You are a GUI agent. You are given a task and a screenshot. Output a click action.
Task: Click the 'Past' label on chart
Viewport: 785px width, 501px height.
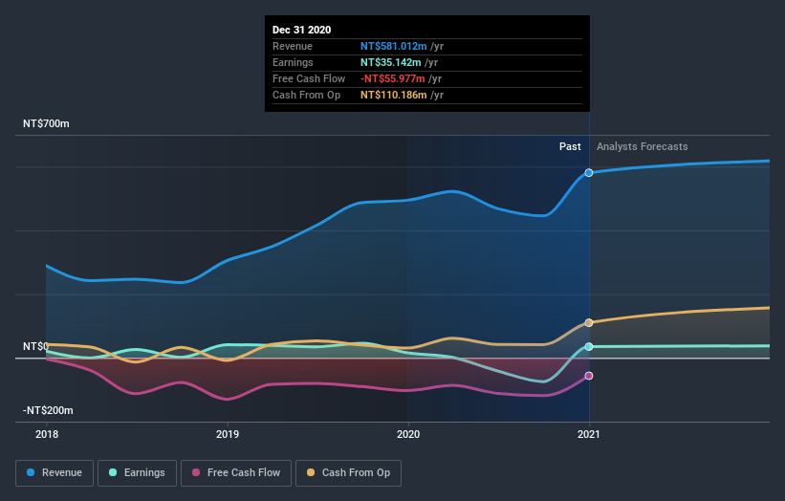tap(570, 146)
